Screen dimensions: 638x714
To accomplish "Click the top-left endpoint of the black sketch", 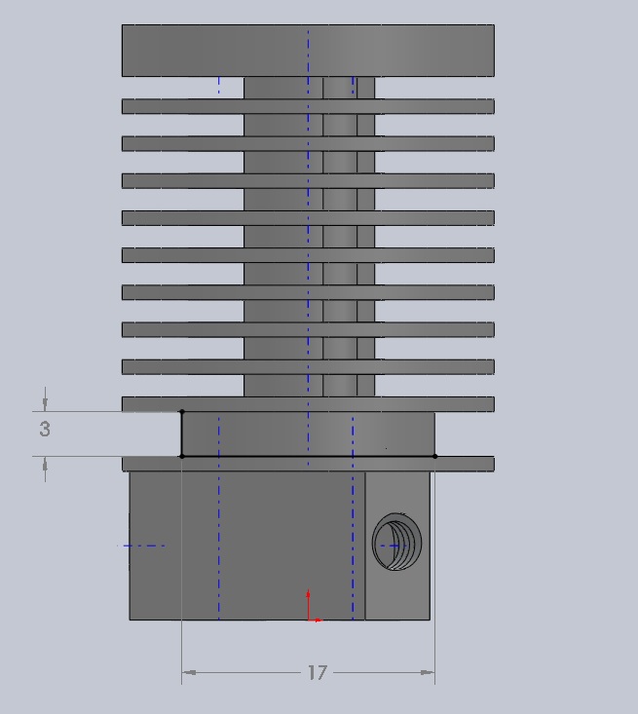I will (182, 412).
